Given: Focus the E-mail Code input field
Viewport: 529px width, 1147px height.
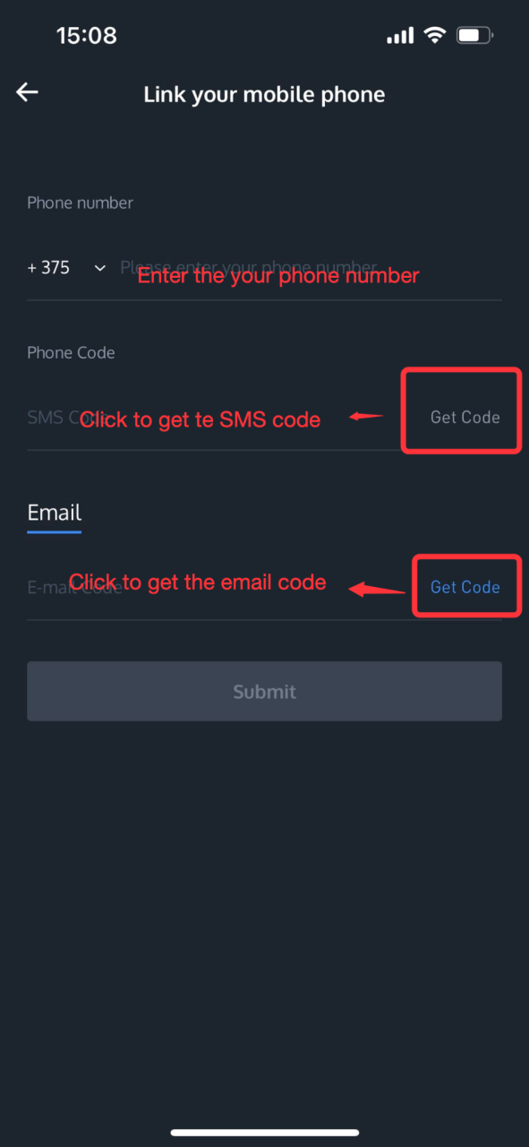Looking at the screenshot, I should (219, 587).
